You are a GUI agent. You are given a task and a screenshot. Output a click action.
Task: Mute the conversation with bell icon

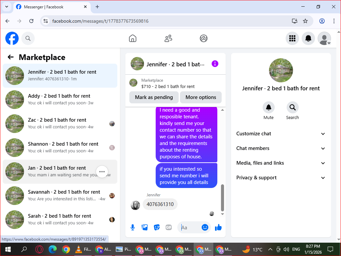coord(269,107)
